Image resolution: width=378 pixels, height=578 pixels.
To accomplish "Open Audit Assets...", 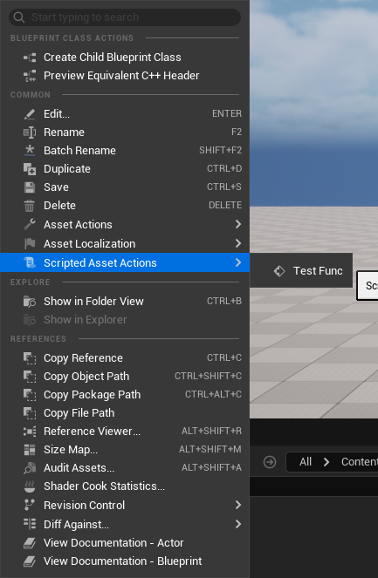I will 125,468.
